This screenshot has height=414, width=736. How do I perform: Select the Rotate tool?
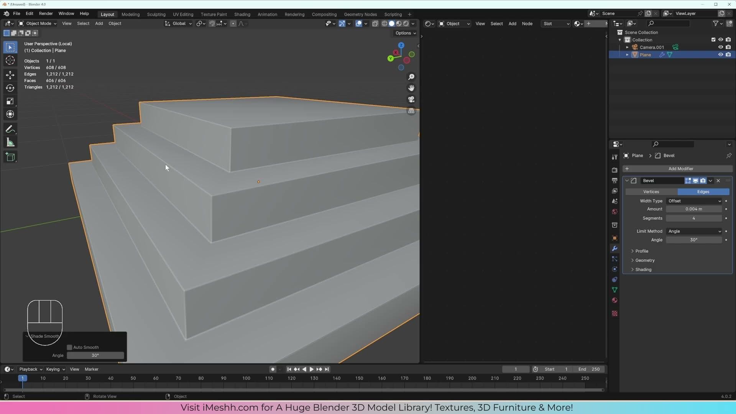click(x=10, y=88)
